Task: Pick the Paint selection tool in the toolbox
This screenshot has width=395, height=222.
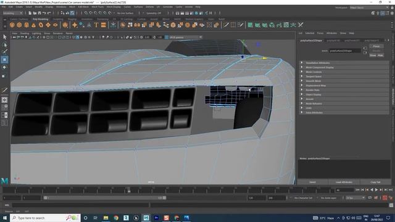Action: pyautogui.click(x=4, y=52)
